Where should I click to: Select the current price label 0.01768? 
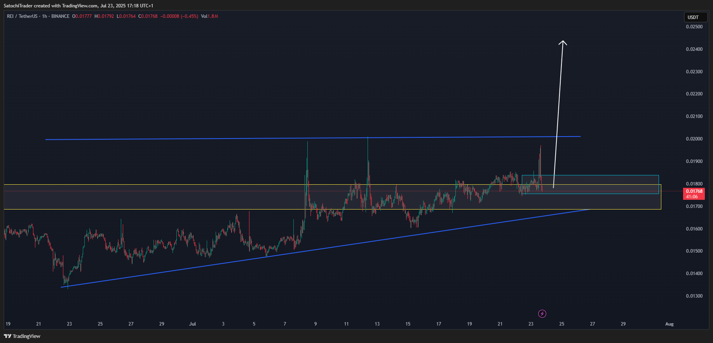tap(694, 191)
